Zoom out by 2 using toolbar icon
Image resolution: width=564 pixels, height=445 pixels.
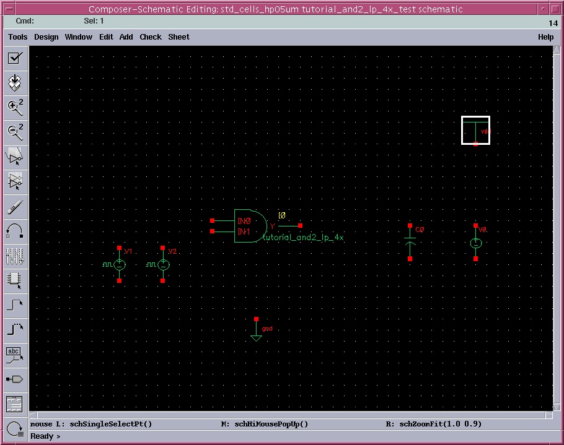pyautogui.click(x=15, y=132)
